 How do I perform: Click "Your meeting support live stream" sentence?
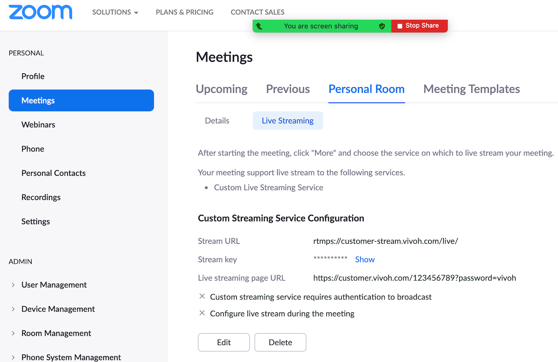point(301,173)
